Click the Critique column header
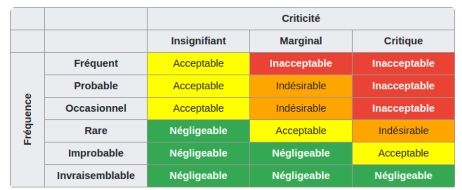 pyautogui.click(x=403, y=41)
